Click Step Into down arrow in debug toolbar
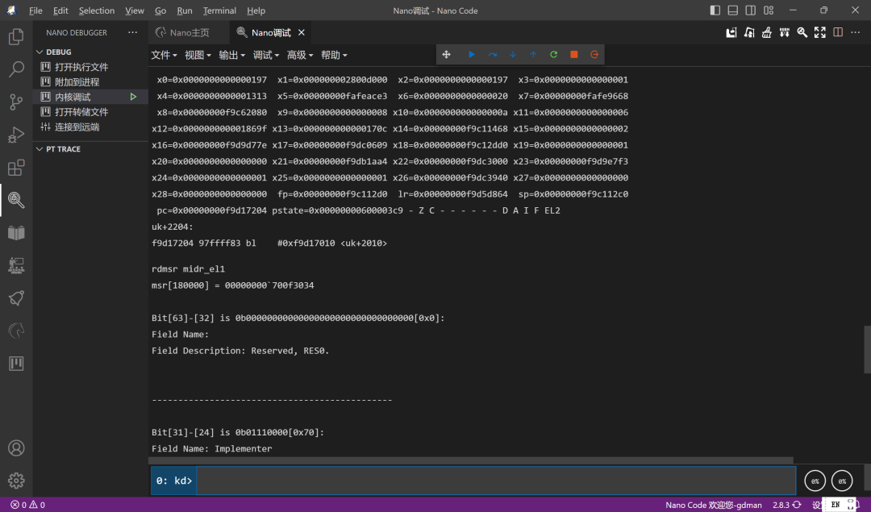 [513, 54]
